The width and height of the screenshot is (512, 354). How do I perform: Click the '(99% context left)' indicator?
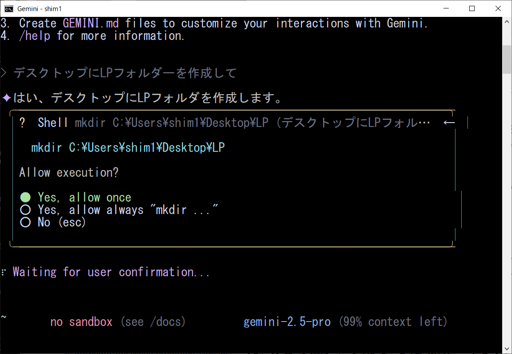point(393,322)
